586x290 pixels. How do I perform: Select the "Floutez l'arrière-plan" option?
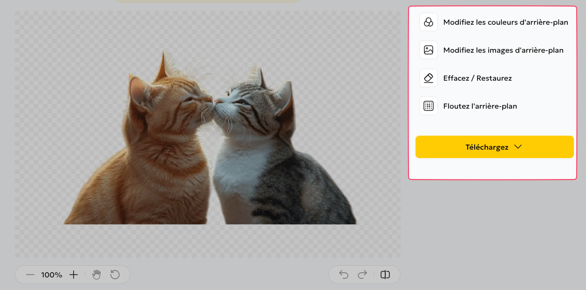tap(480, 106)
